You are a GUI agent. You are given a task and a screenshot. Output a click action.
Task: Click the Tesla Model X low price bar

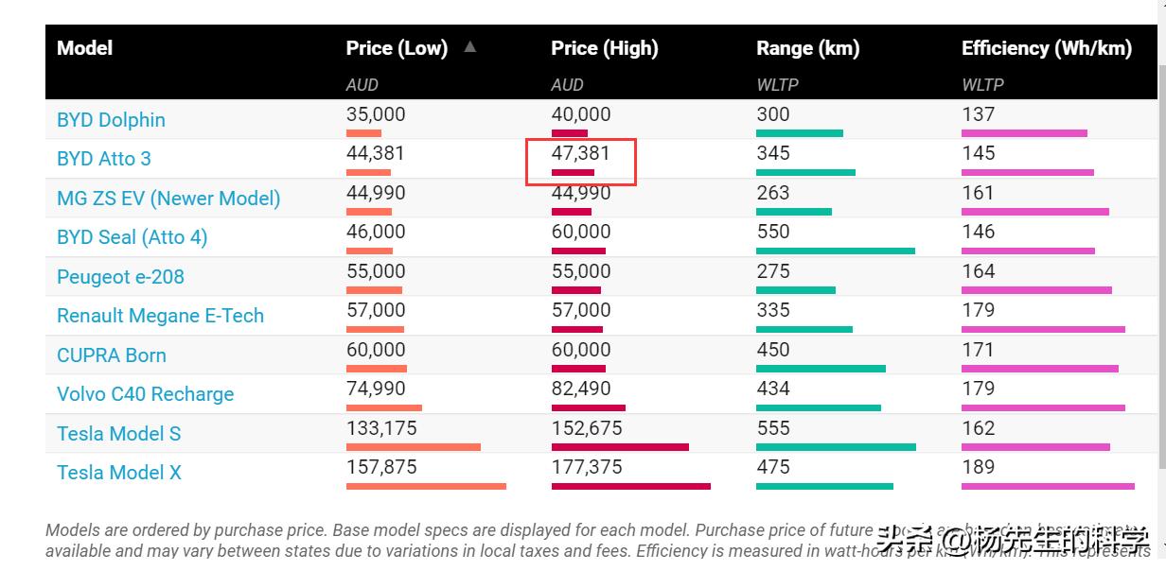click(x=426, y=487)
